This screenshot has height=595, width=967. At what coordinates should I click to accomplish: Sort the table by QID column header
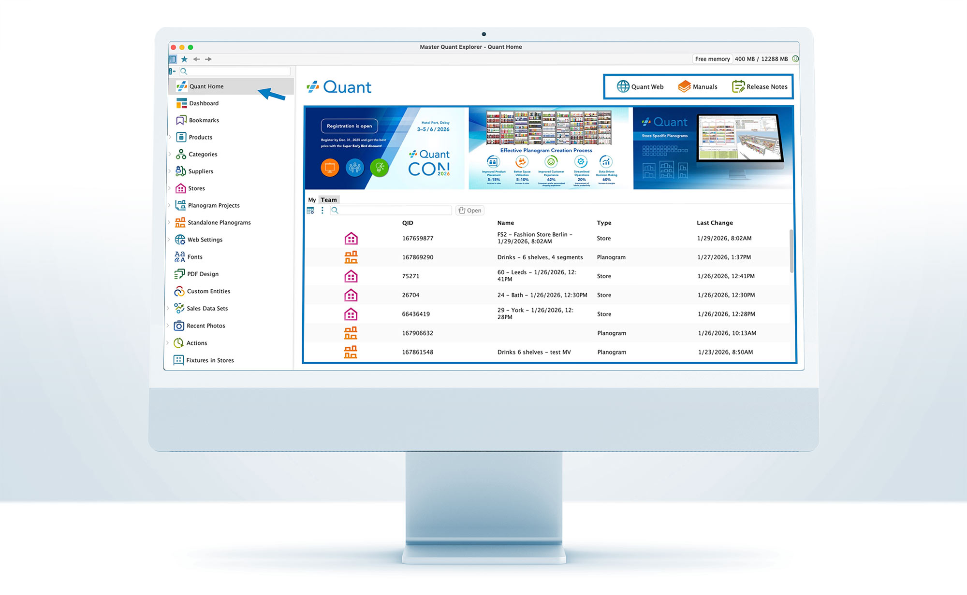pos(408,223)
